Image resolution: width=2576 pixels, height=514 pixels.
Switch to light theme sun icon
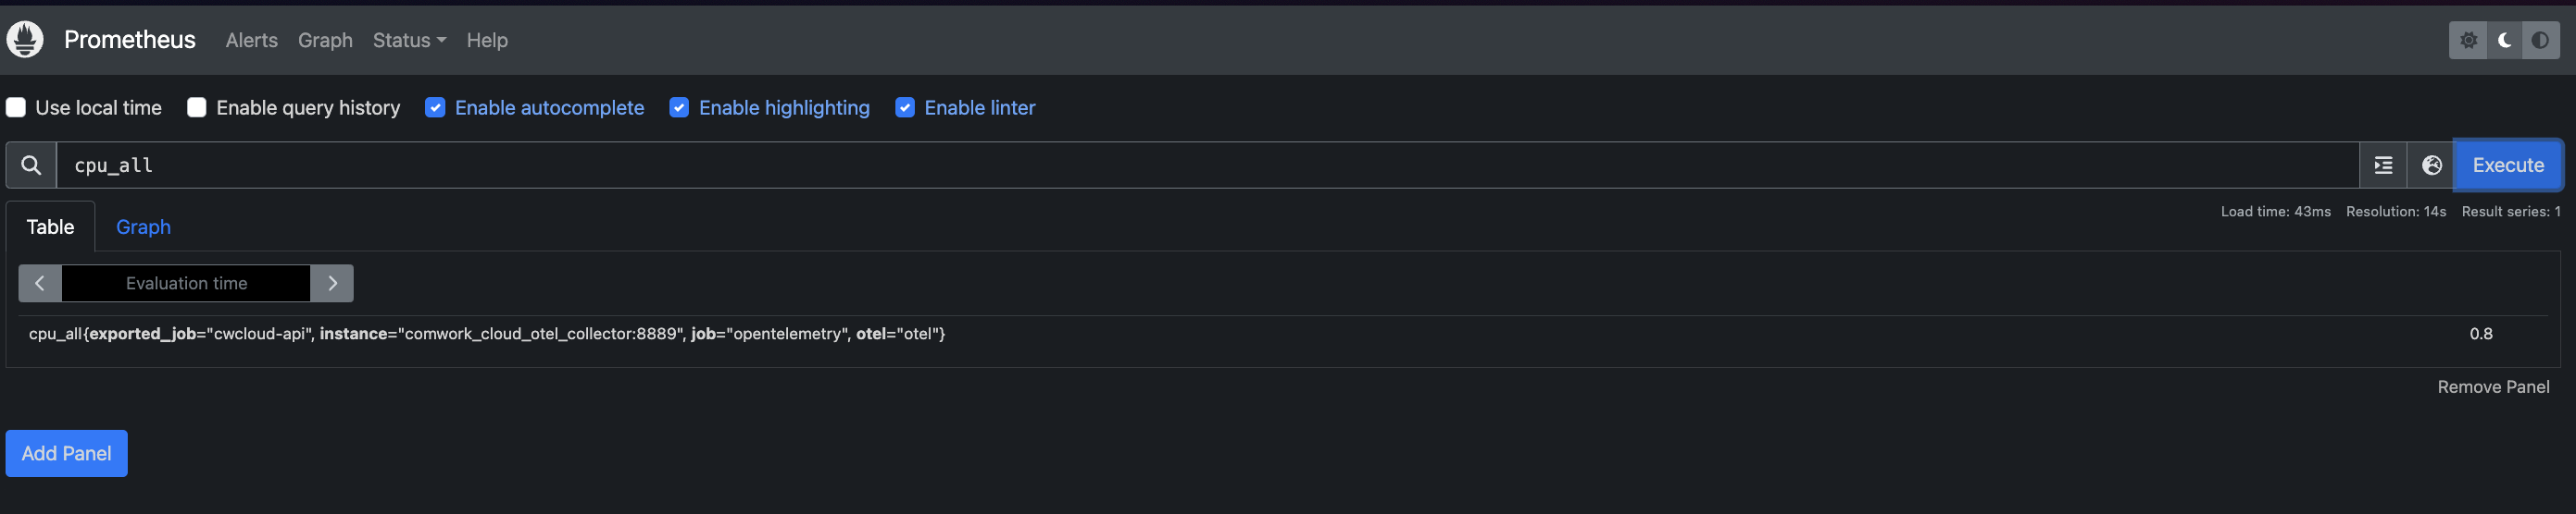(x=2468, y=40)
